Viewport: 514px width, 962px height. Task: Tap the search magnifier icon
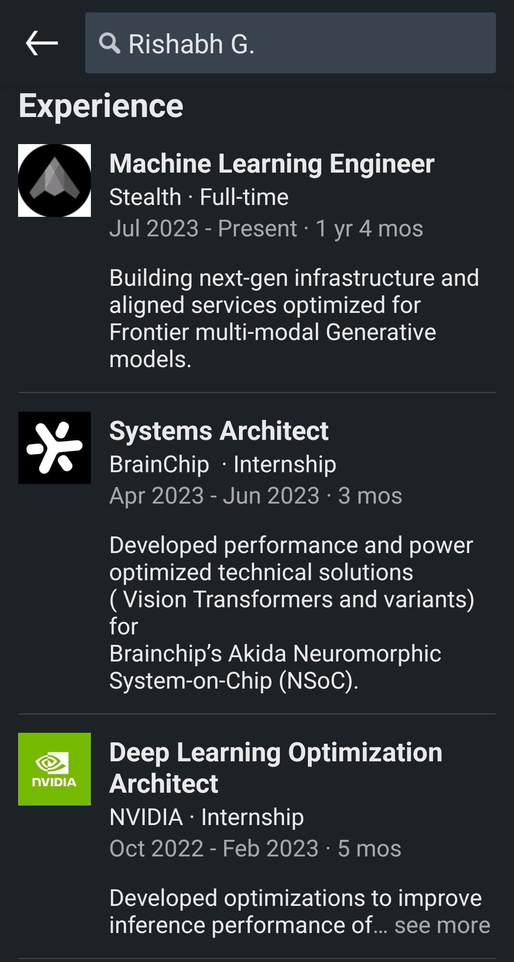click(x=109, y=43)
